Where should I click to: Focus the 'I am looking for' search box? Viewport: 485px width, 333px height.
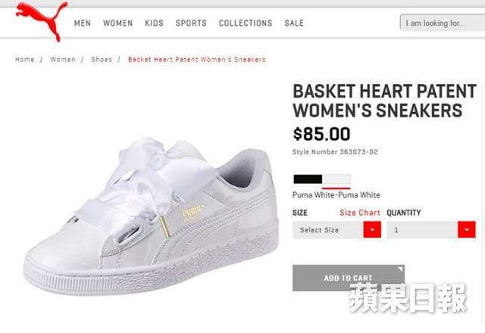pos(443,23)
